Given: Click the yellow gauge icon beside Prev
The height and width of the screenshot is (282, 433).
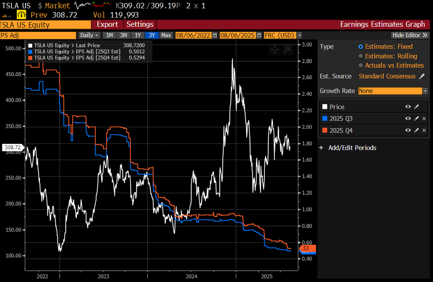Looking at the screenshot, I should [x=21, y=15].
